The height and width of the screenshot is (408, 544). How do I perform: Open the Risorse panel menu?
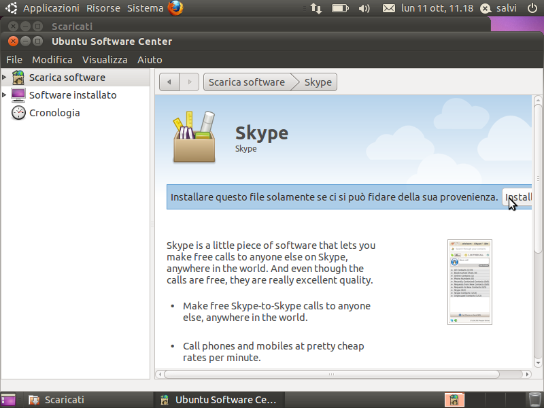tap(103, 8)
